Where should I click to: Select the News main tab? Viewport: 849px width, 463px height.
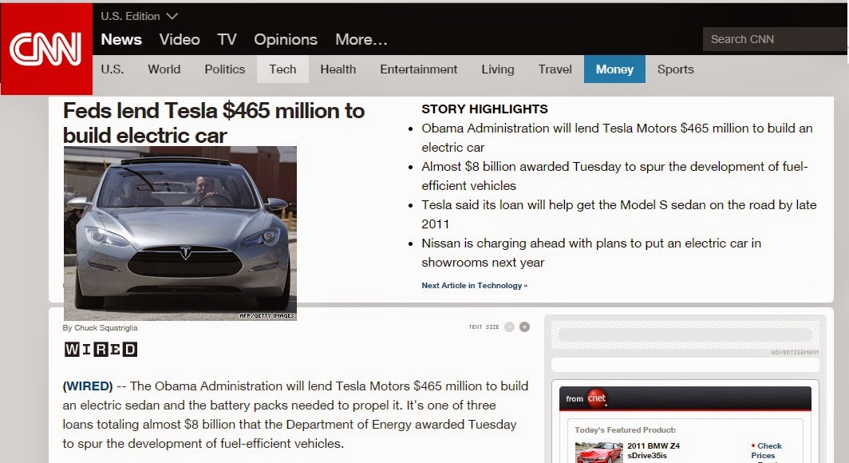coord(121,40)
